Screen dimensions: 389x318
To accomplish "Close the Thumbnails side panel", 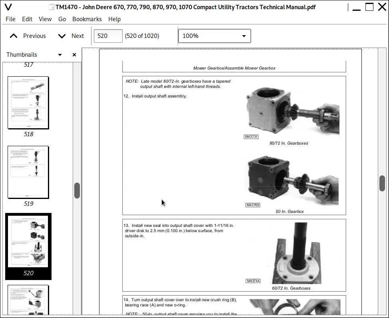I will coord(74,55).
